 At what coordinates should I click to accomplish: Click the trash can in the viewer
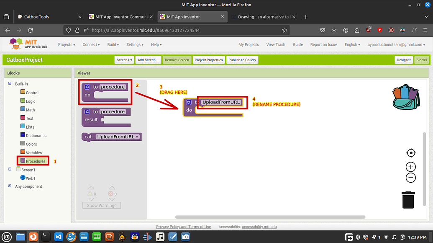pyautogui.click(x=409, y=200)
